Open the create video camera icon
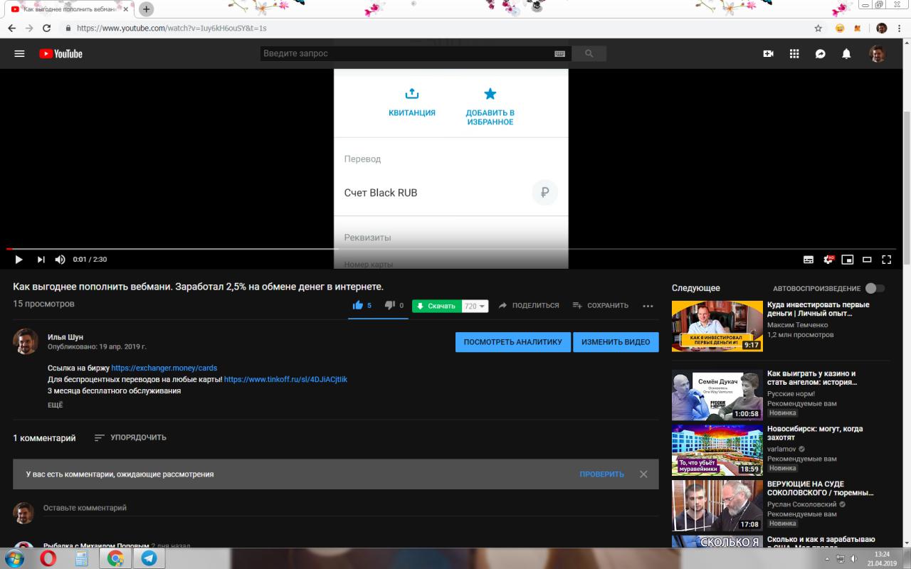The width and height of the screenshot is (911, 569). [x=768, y=53]
